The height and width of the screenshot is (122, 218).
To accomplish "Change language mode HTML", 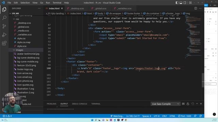I will tap(172, 116).
